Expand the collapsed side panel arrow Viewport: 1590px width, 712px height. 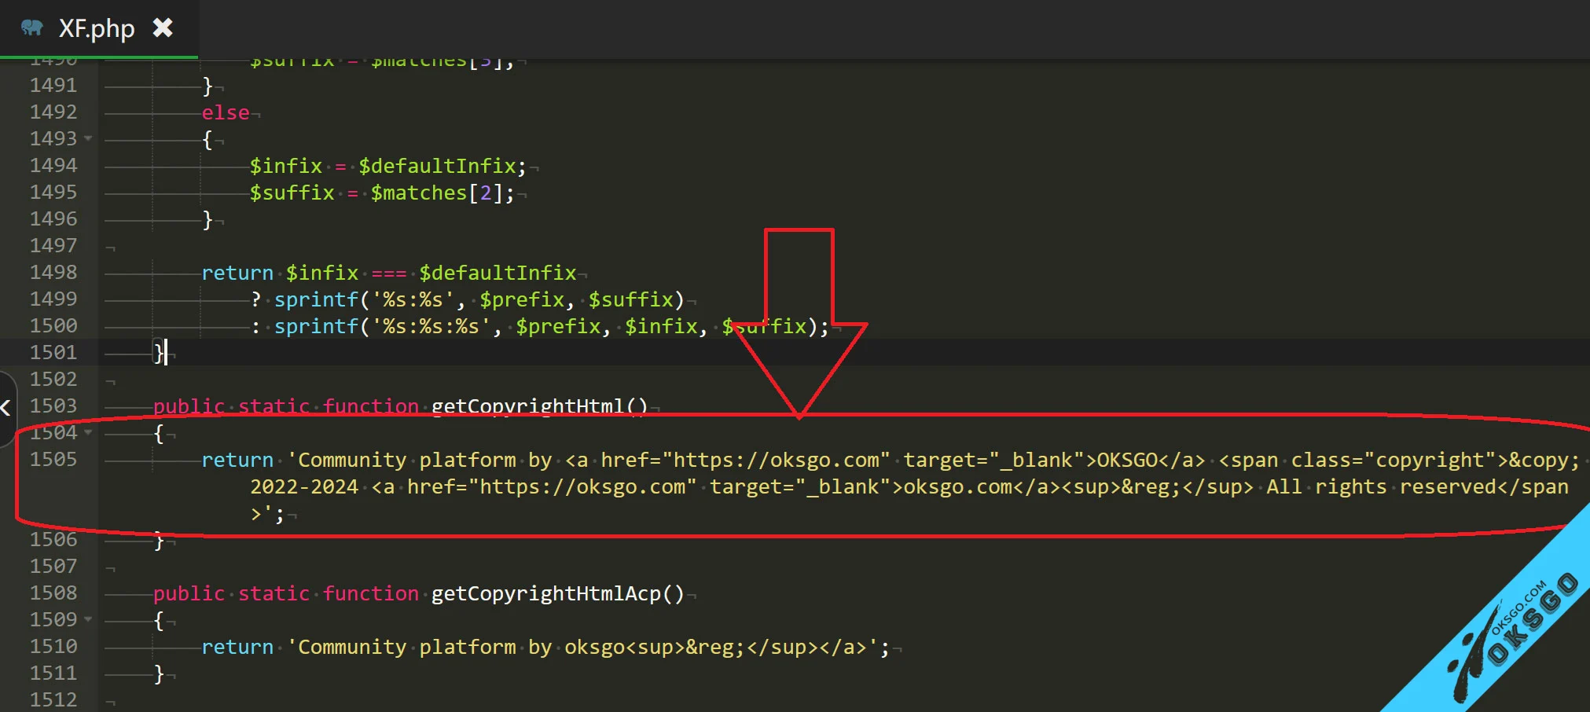coord(6,407)
